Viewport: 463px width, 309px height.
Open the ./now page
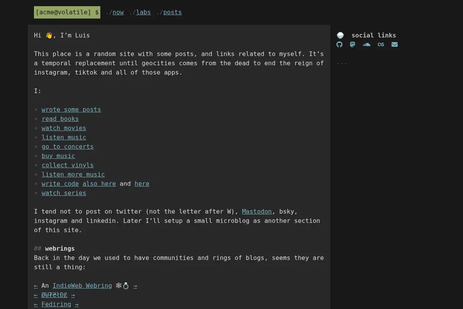tap(118, 12)
